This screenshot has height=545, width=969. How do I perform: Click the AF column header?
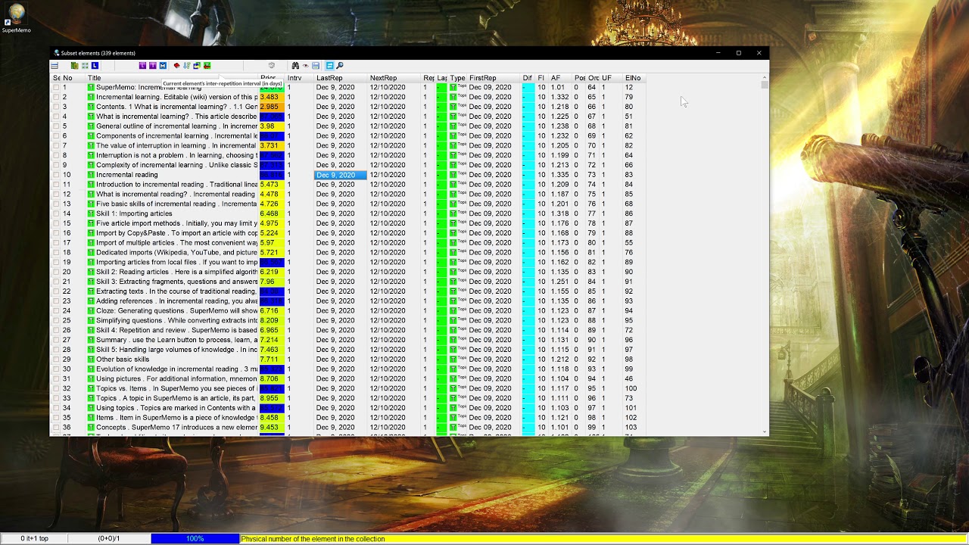click(x=560, y=78)
